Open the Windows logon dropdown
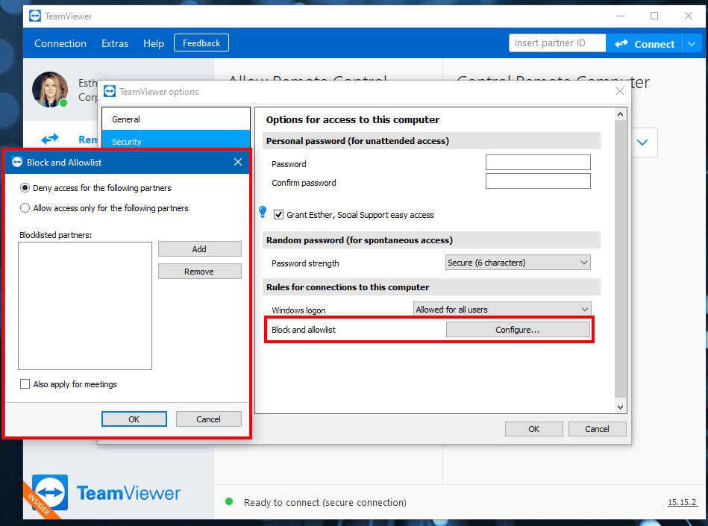708x526 pixels. tap(502, 310)
